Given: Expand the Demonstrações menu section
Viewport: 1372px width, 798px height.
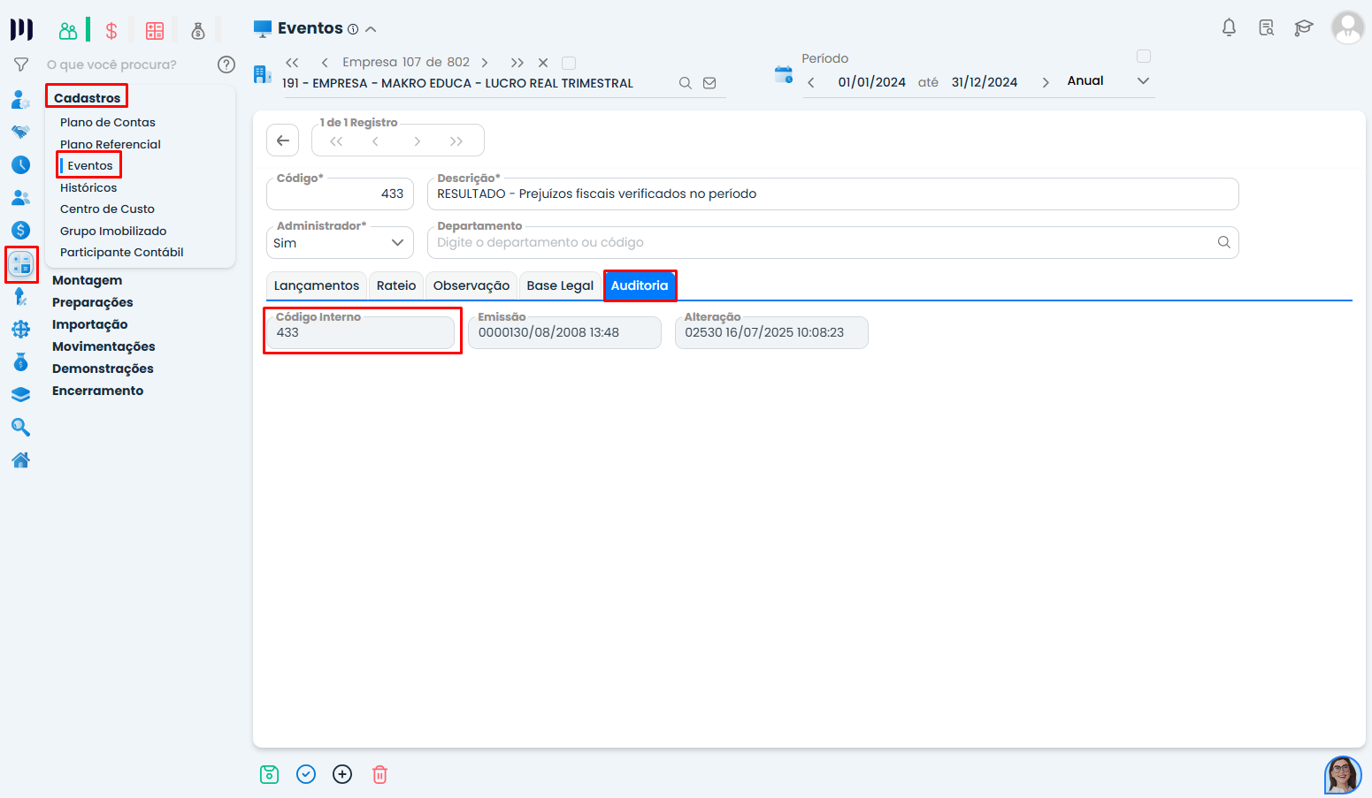Looking at the screenshot, I should click(103, 369).
